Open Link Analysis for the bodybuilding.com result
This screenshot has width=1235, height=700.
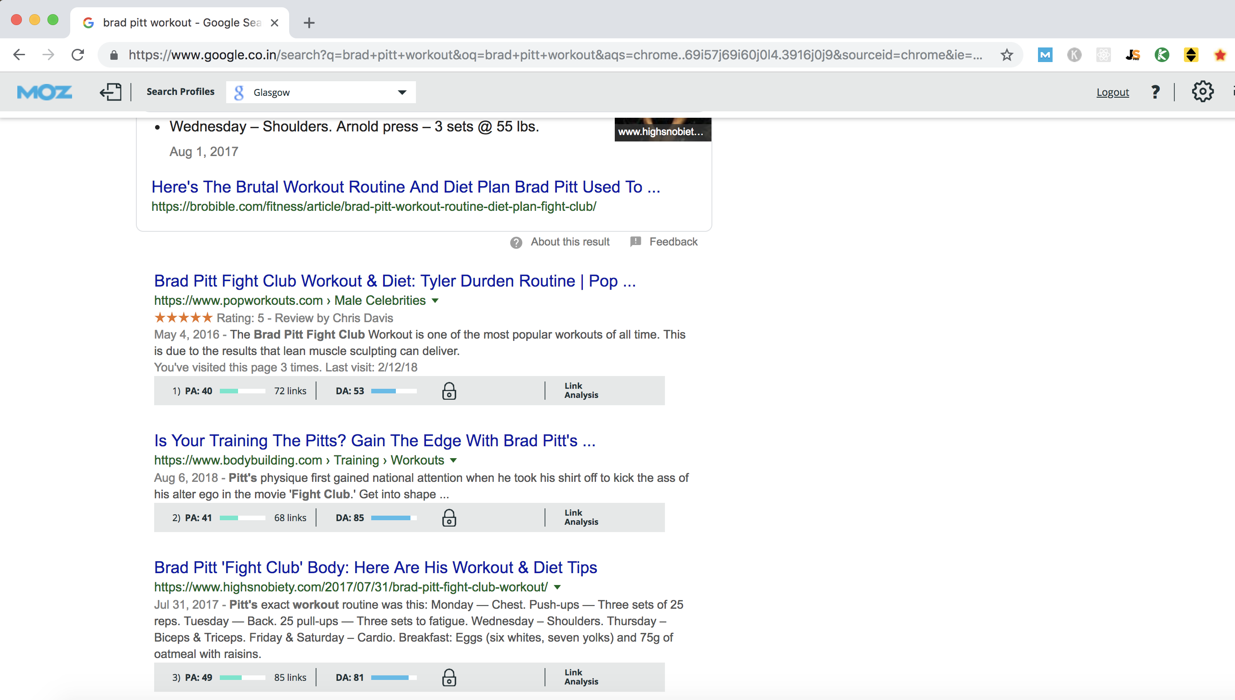581,517
